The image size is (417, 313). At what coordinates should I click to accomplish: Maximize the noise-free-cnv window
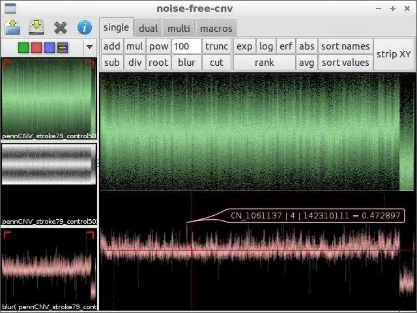point(392,8)
